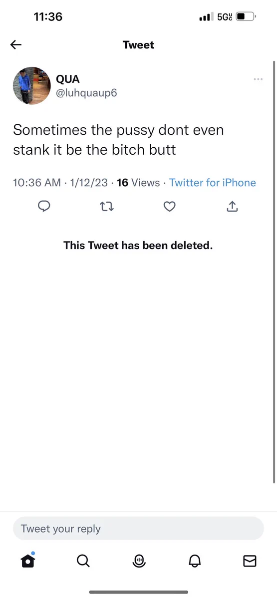Open QUA's profile picture

coord(31,86)
